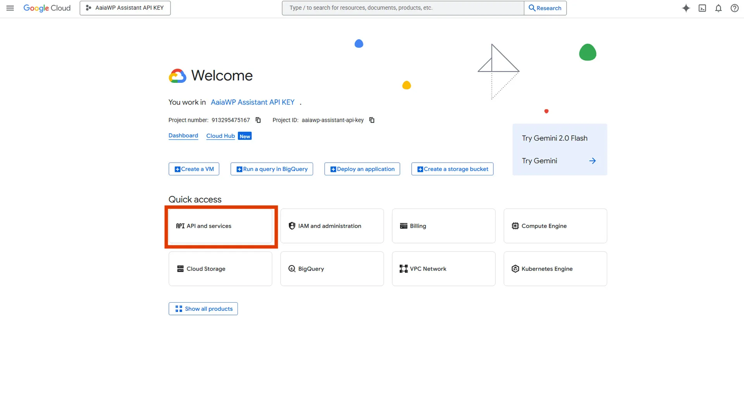744x418 pixels.
Task: Click the New badge beside Cloud Hub
Action: click(x=245, y=136)
